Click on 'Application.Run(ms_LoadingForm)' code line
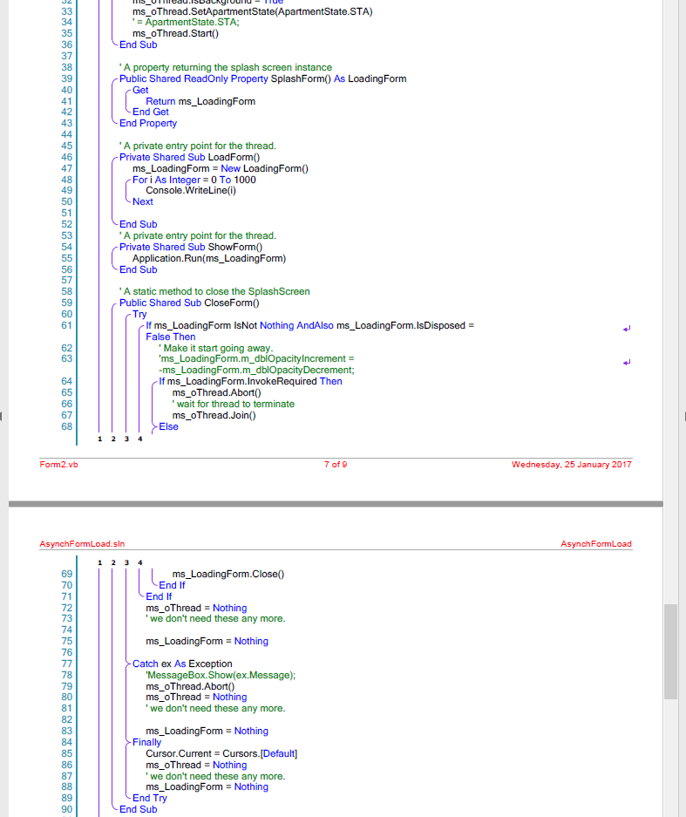 (209, 258)
